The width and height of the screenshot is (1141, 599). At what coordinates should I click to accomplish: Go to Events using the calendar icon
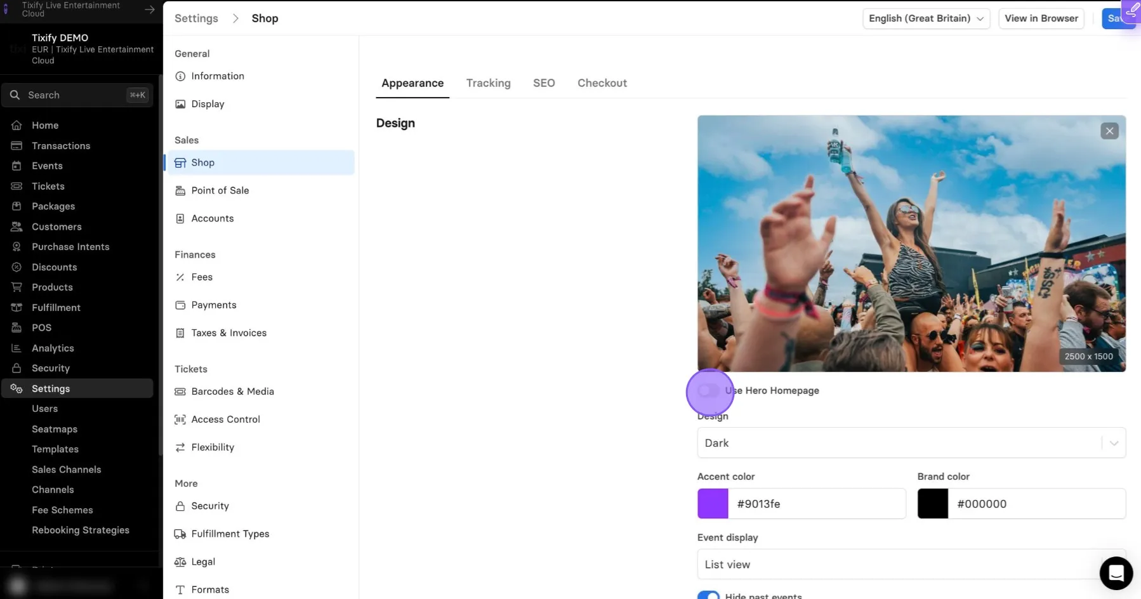(16, 166)
